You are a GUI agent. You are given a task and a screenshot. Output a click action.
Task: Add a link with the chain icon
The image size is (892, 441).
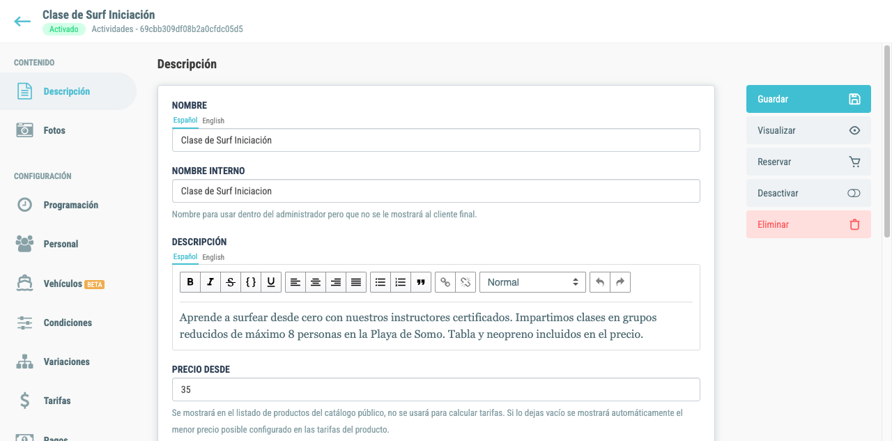point(445,282)
